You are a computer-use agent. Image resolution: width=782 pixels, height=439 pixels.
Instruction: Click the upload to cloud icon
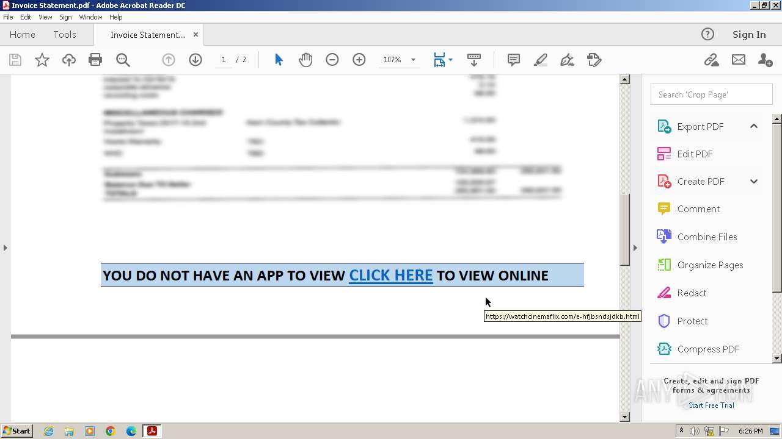(x=68, y=60)
